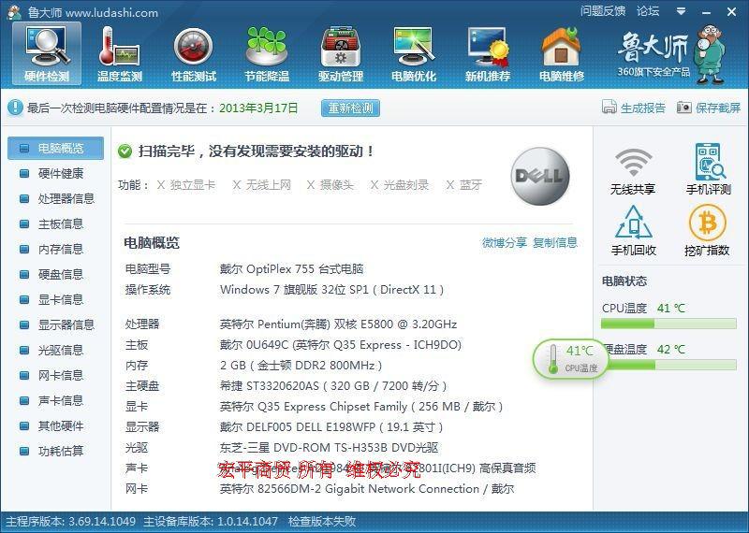Image resolution: width=749 pixels, height=533 pixels.
Task: Click the CPU温度 green progress bar
Action: tap(668, 324)
